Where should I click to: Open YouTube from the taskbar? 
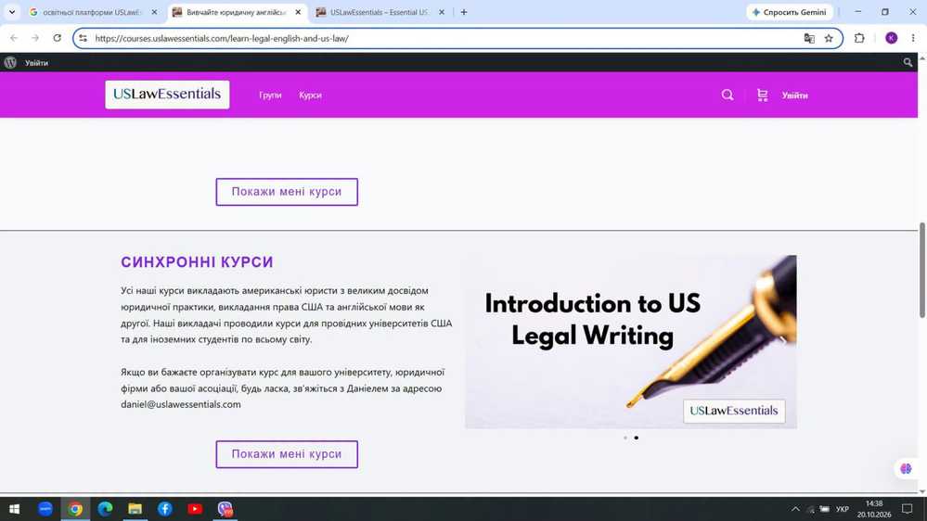195,509
